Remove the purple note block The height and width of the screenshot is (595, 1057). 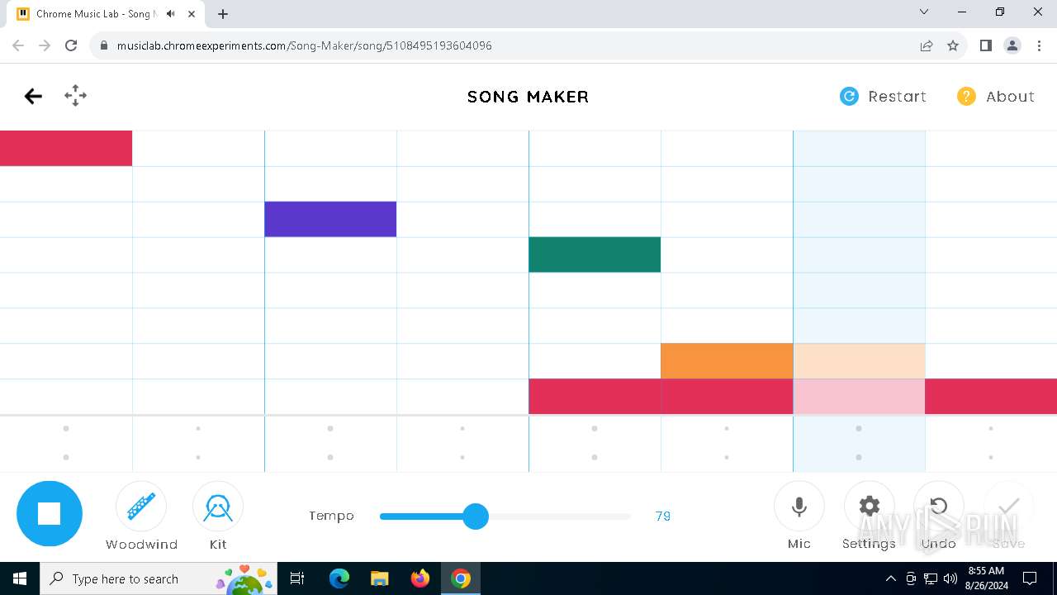[330, 219]
